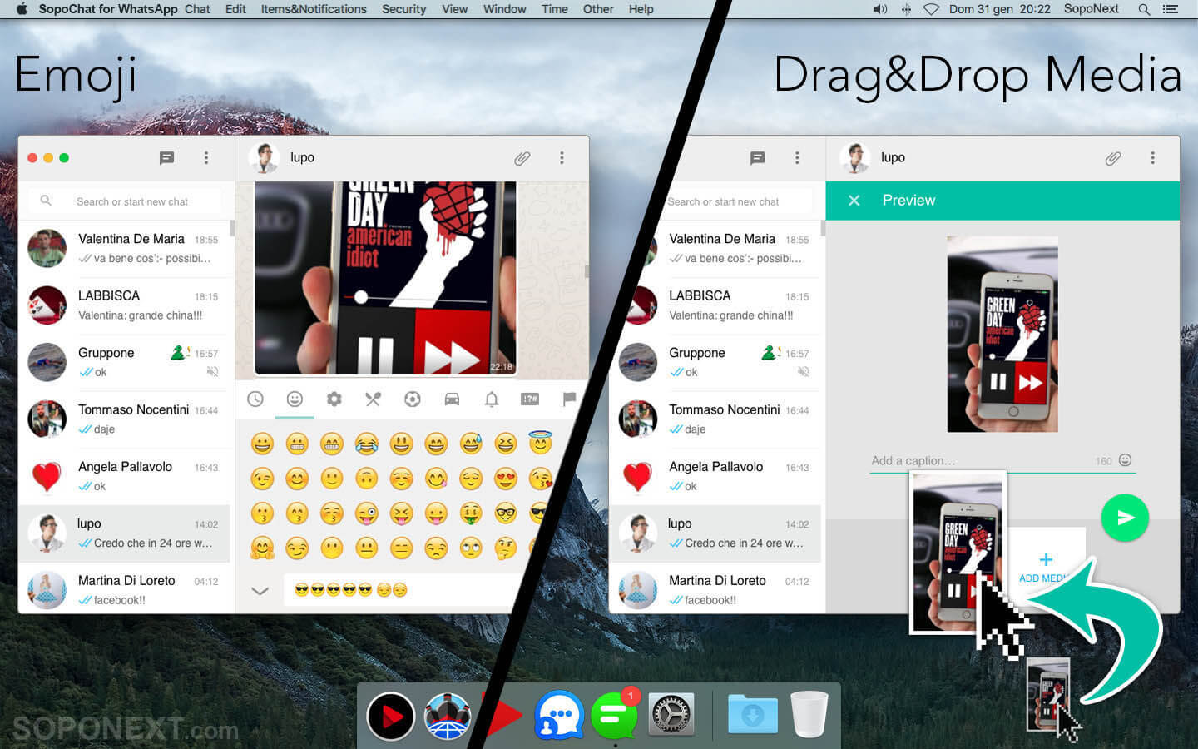Select the flags emoji category icon
The width and height of the screenshot is (1198, 749).
coord(569,399)
